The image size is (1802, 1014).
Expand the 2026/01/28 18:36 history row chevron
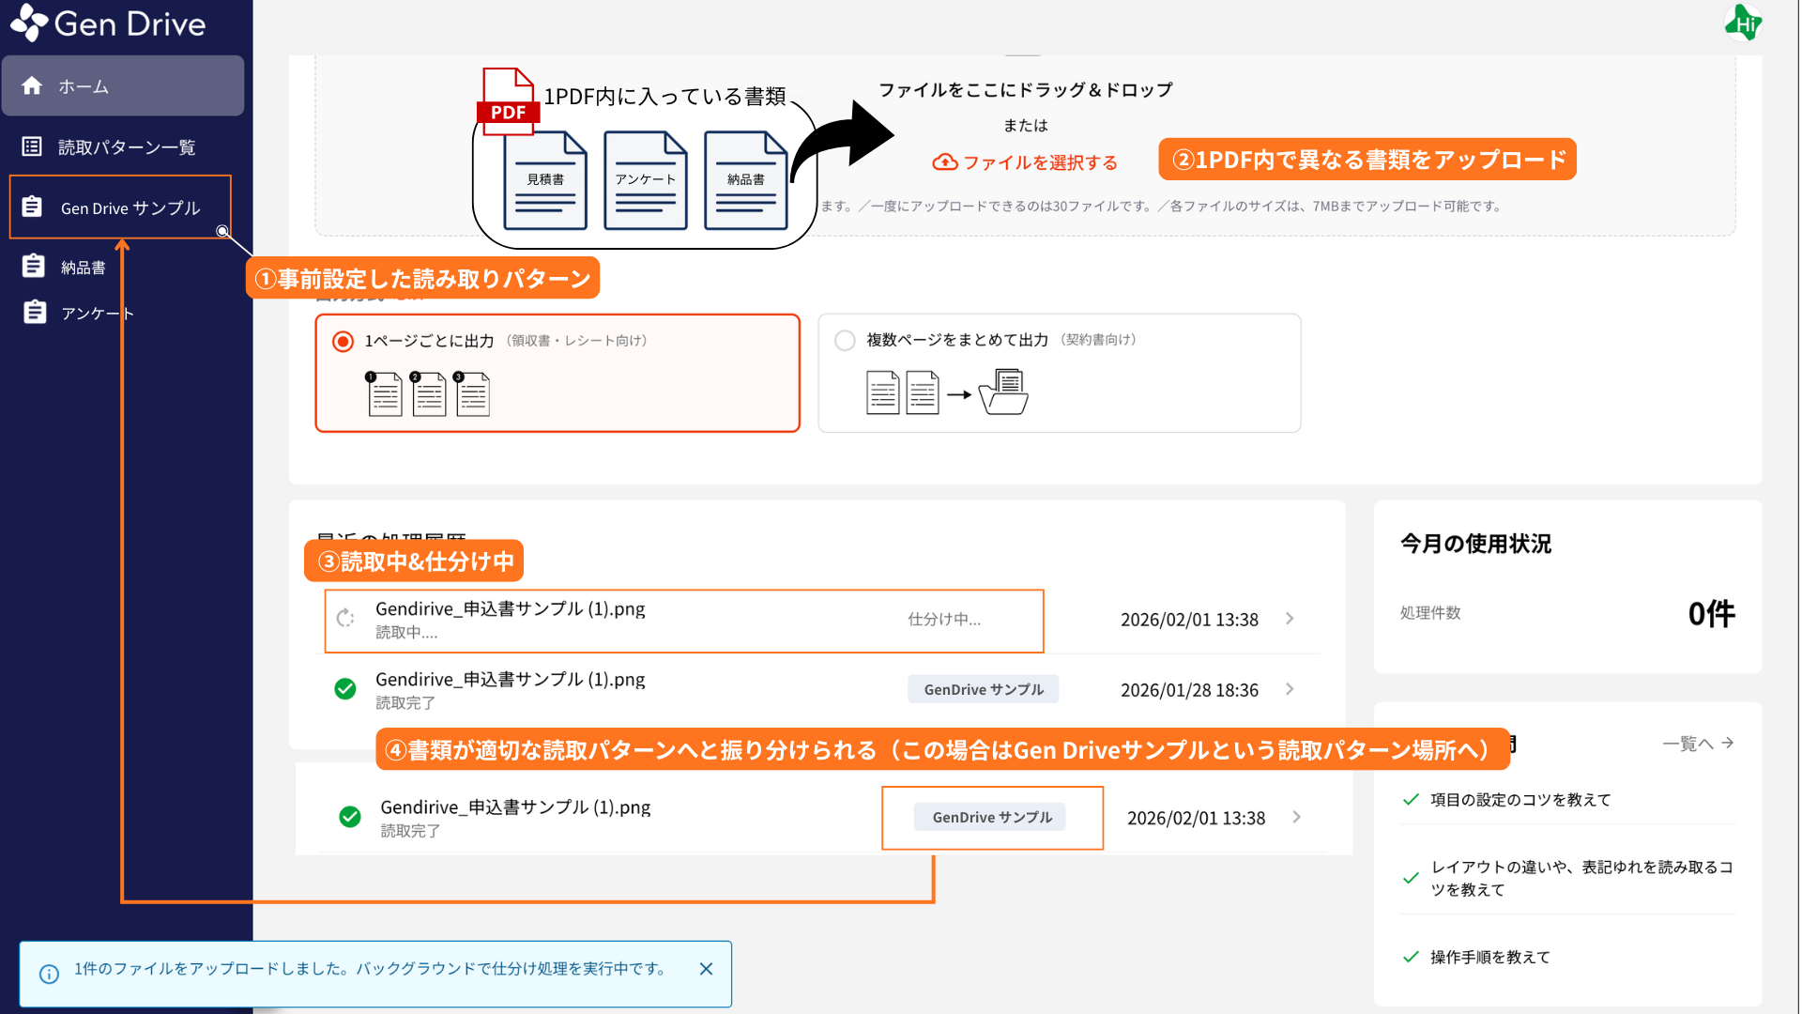(x=1290, y=689)
